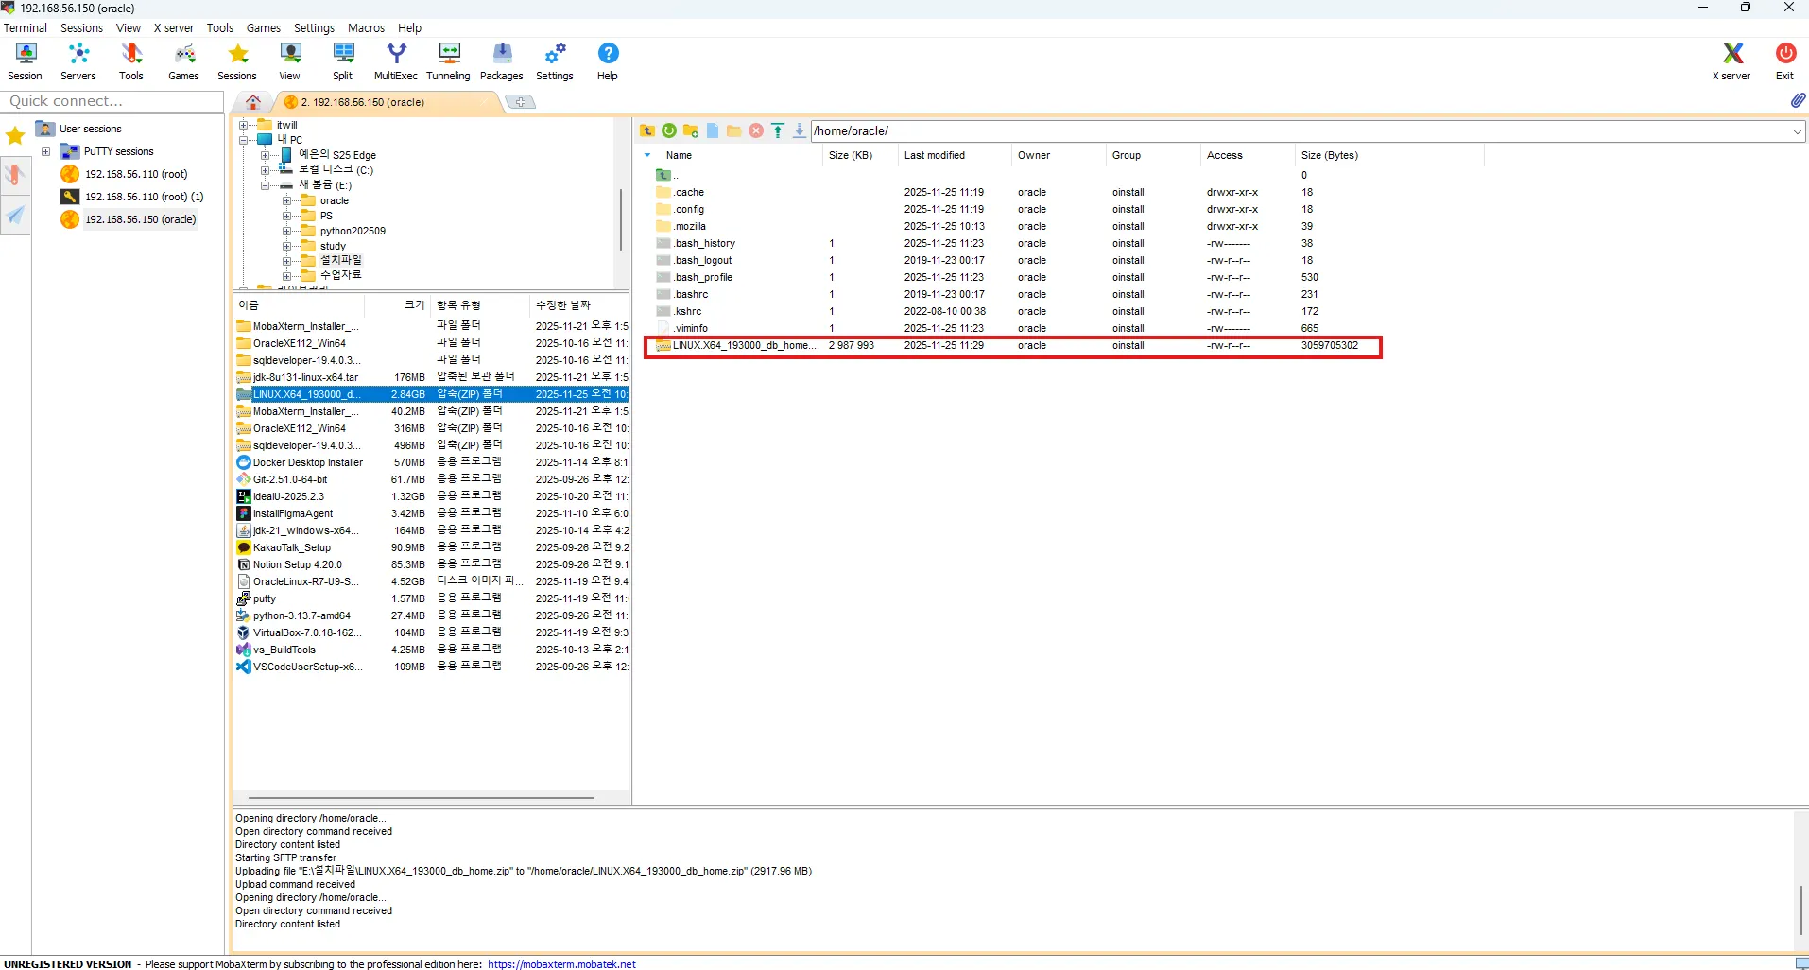Expand the 로컬 디스크 (C:) node
The width and height of the screenshot is (1809, 970).
266,170
